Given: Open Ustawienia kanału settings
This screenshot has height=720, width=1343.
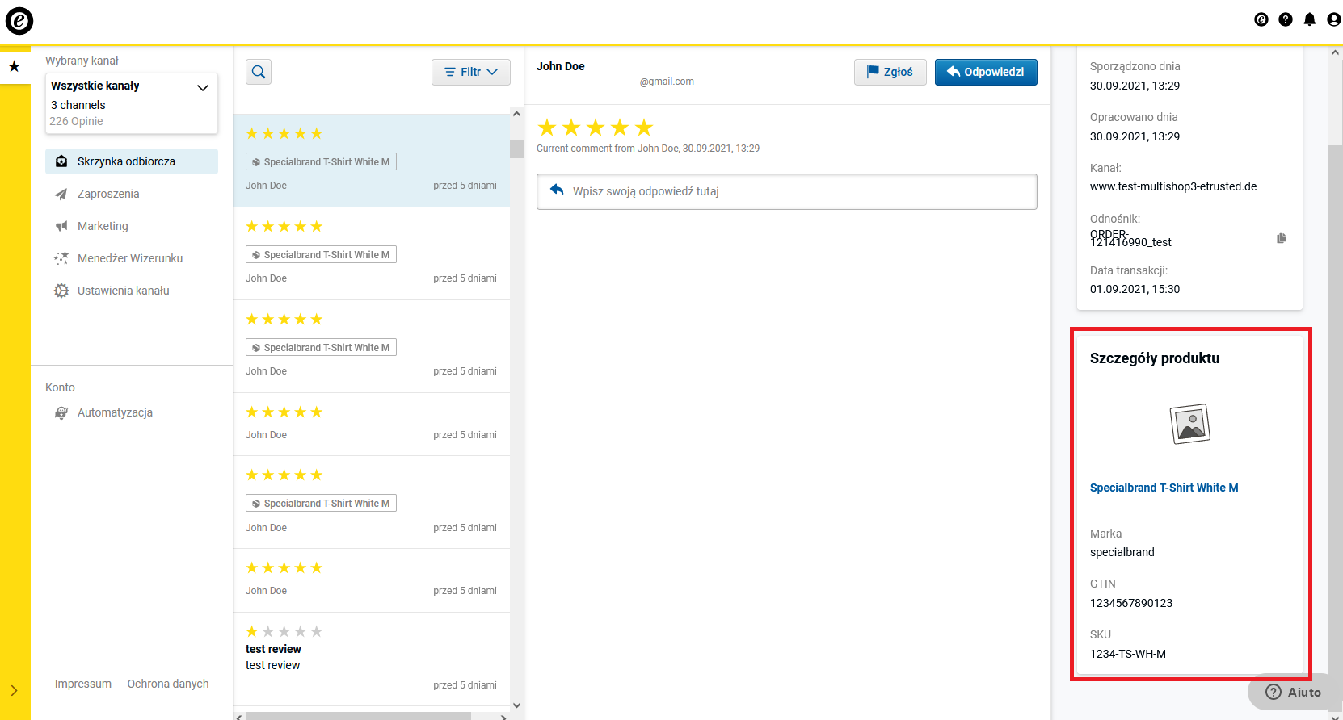Looking at the screenshot, I should click(123, 291).
